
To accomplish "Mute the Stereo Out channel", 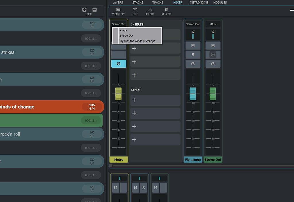I will tap(213, 45).
